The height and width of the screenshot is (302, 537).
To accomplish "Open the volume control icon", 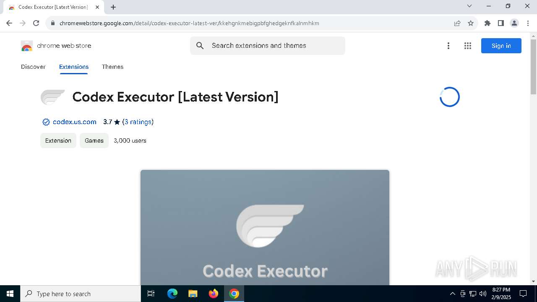I will tap(483, 294).
